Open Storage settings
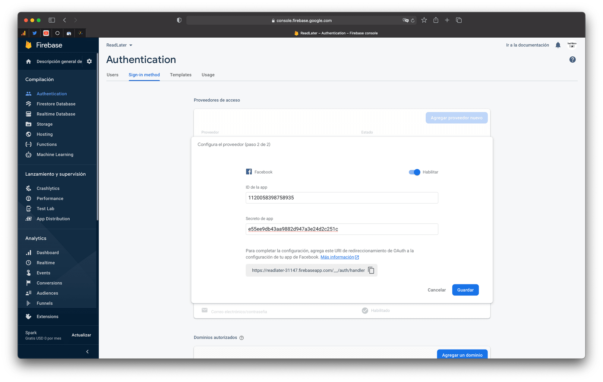Screen dimensions: 603x382 pyautogui.click(x=45, y=124)
